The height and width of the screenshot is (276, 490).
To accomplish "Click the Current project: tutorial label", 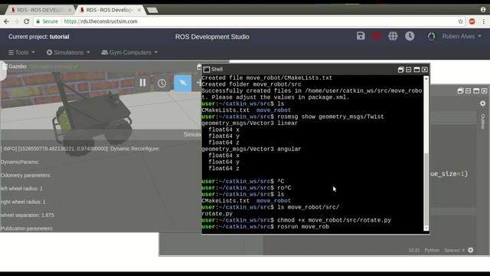I will pyautogui.click(x=39, y=37).
